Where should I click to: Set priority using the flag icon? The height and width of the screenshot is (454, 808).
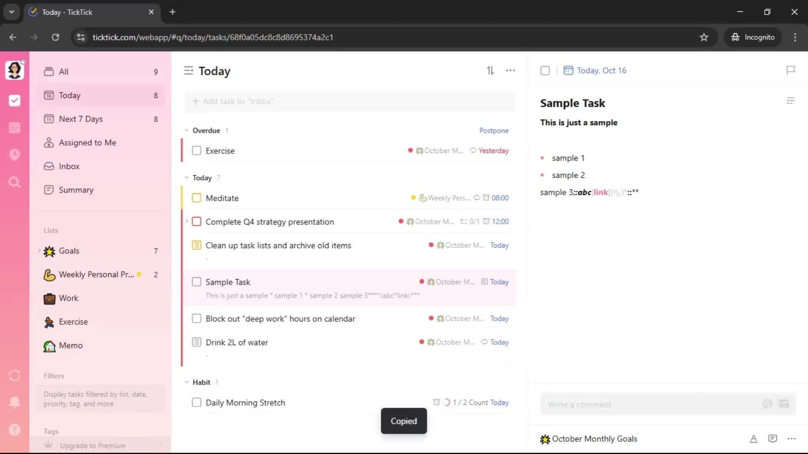(x=791, y=70)
